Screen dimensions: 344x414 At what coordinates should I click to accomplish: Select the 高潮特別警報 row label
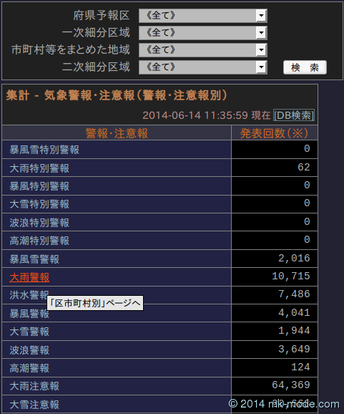click(39, 241)
